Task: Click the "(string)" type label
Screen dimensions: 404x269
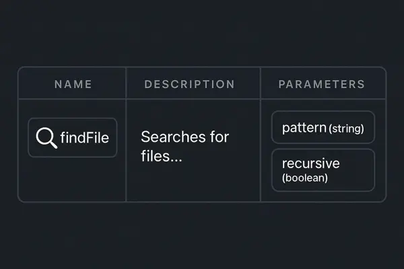Action: 346,128
